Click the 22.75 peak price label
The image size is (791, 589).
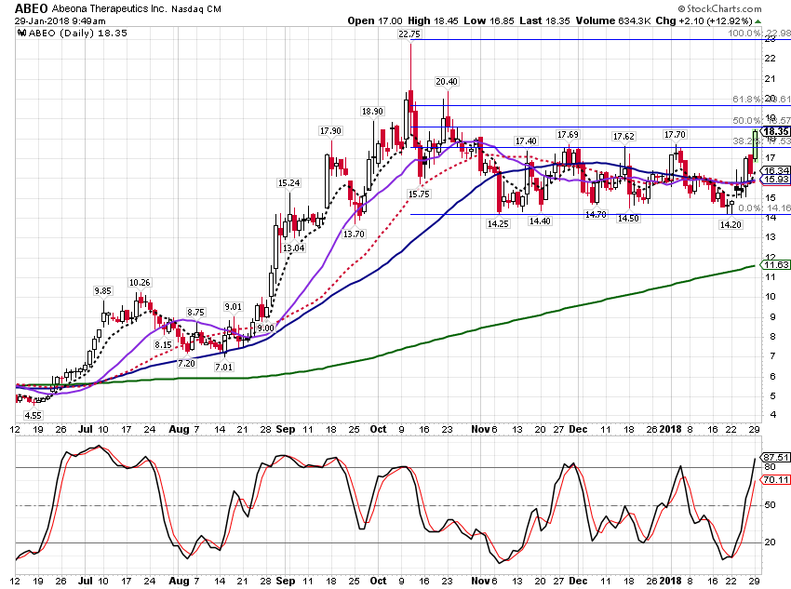(409, 33)
